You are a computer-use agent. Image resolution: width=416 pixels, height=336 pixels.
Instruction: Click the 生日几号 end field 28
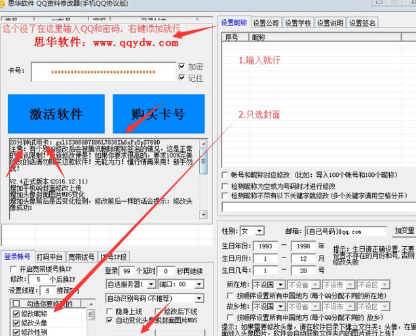coord(303,271)
